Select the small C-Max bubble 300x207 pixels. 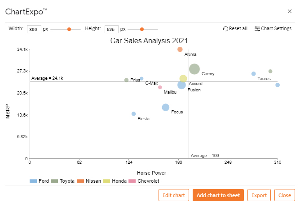141,79
